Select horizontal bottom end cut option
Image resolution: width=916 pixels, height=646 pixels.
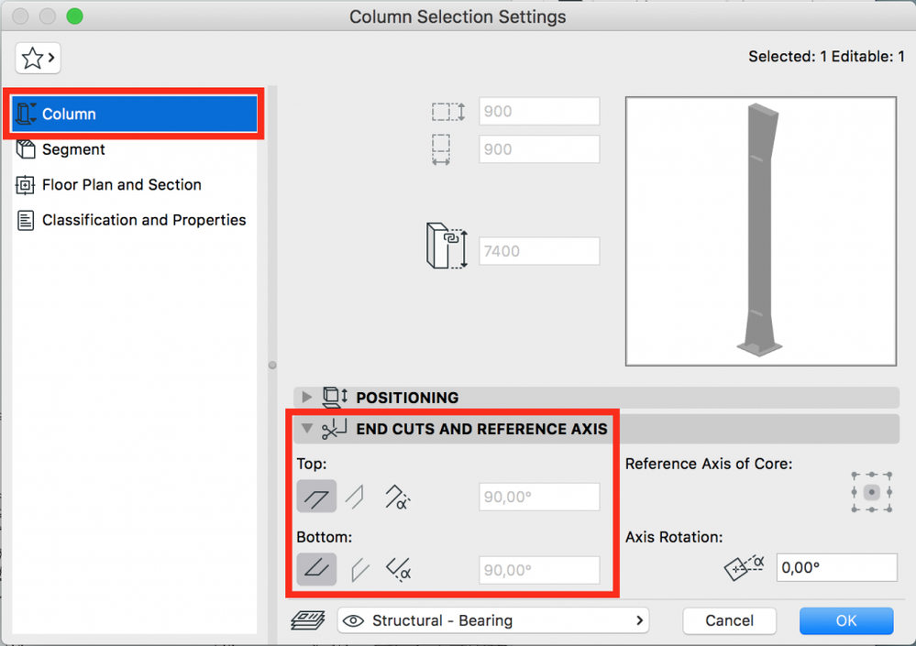point(316,569)
